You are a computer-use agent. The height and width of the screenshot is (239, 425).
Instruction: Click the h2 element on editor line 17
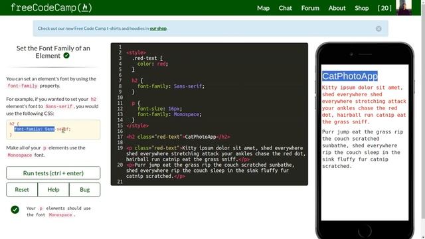(x=178, y=137)
